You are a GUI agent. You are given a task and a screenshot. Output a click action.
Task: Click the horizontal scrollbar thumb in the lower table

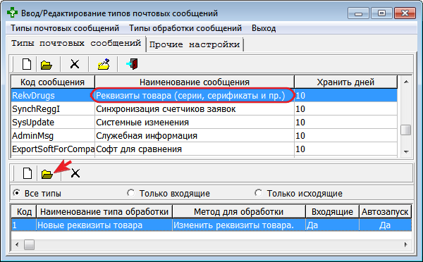click(x=29, y=245)
